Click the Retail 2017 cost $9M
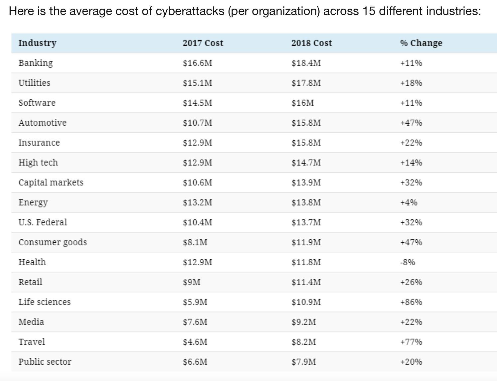This screenshot has height=381, width=497. (191, 282)
